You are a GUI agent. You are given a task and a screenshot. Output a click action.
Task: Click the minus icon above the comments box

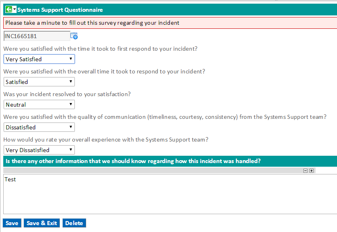click(x=305, y=171)
